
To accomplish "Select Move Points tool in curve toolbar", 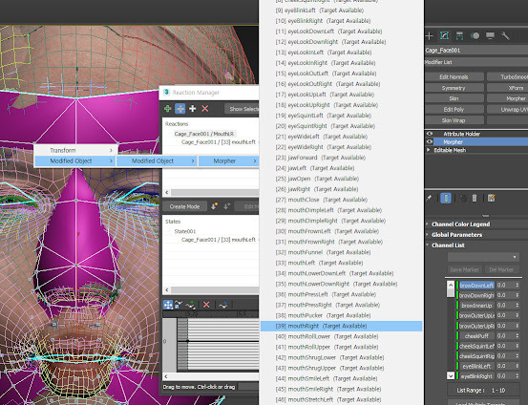I will click(168, 305).
